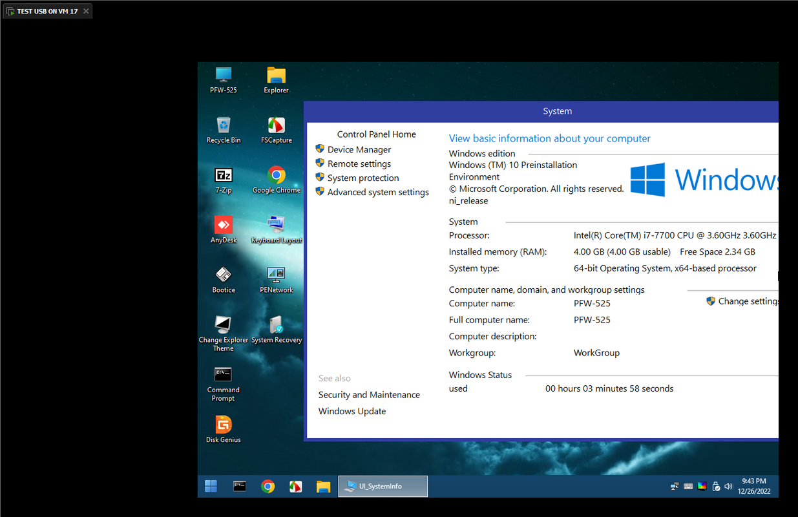Open Advanced system settings

pyautogui.click(x=378, y=192)
